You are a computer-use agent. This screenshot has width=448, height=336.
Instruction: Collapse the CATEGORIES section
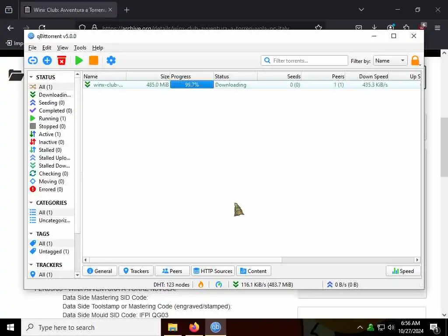[x=31, y=203]
